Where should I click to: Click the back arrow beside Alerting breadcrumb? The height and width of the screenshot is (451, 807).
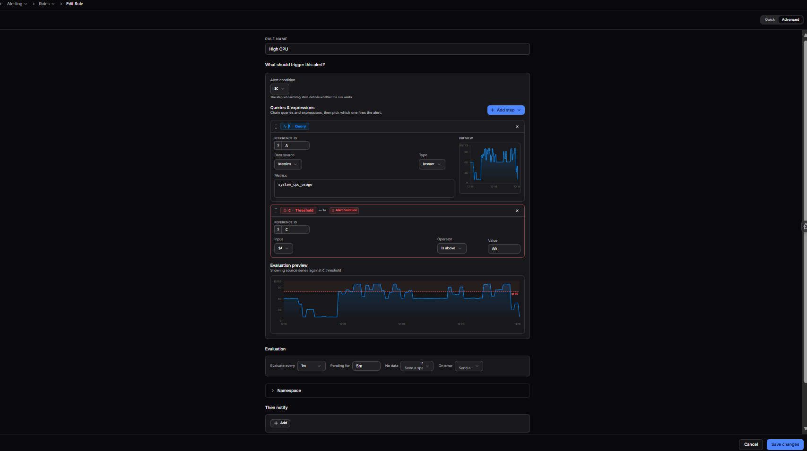click(x=1, y=4)
